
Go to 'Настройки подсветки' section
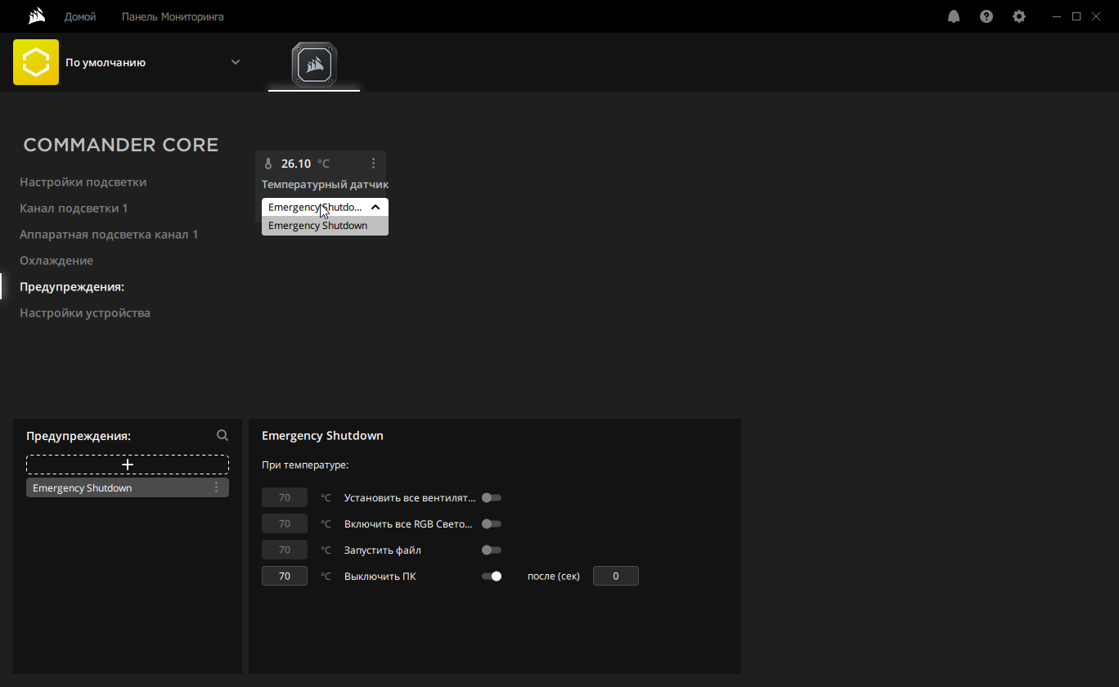(83, 182)
